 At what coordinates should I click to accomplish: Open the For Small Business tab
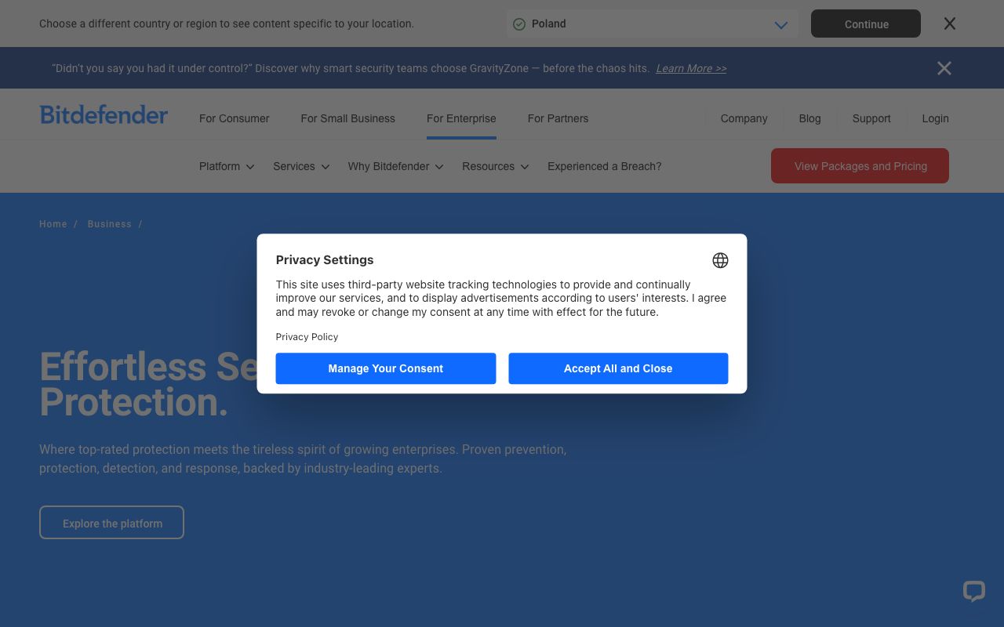pos(348,118)
